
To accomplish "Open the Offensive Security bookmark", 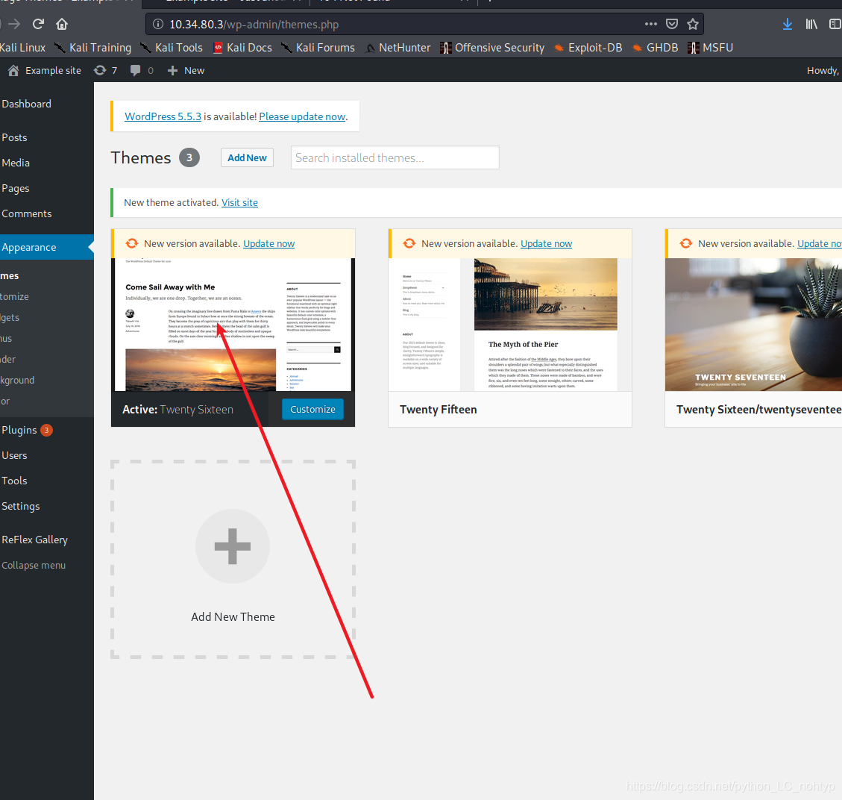I will tap(492, 48).
